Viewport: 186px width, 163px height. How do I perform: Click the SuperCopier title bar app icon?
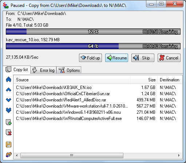6,5
